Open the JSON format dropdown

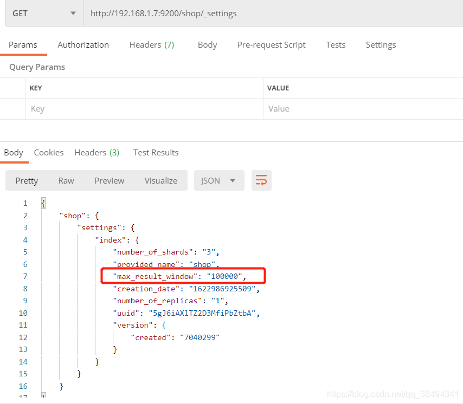218,180
